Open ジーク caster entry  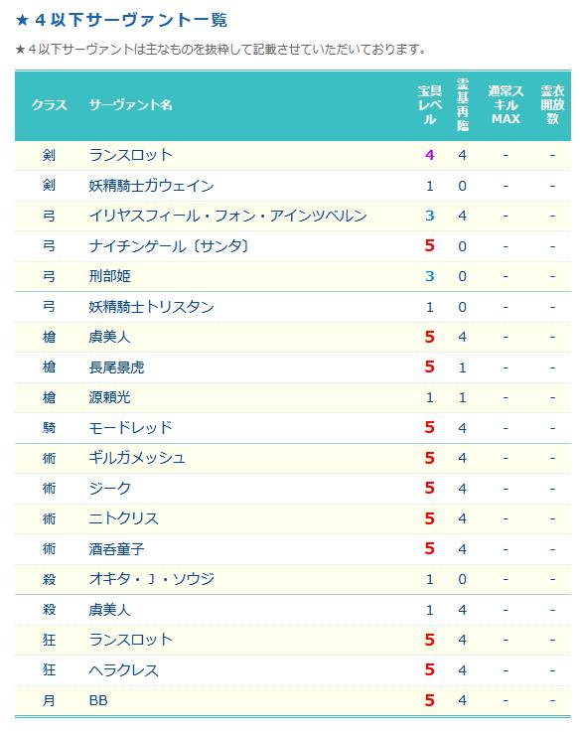coord(109,489)
